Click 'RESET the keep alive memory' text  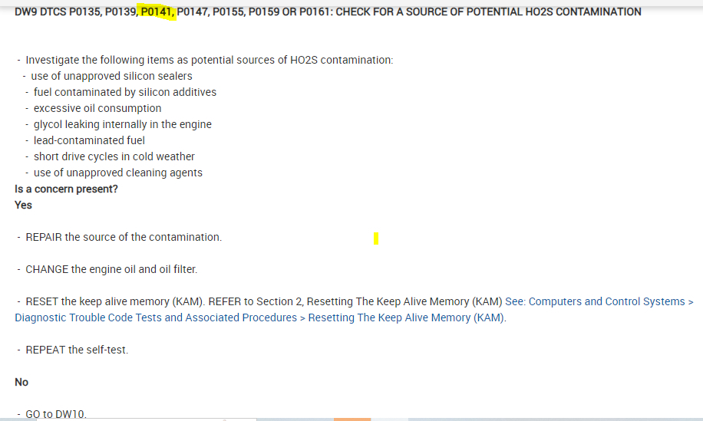click(115, 301)
